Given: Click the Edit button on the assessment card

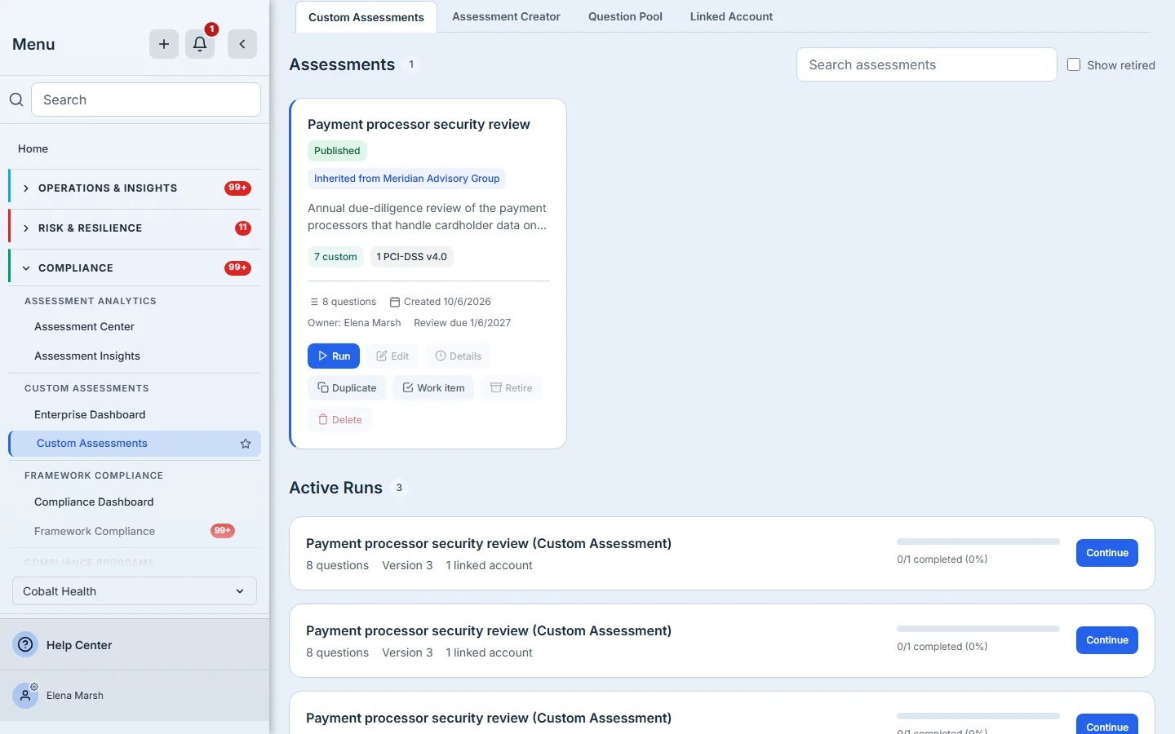Looking at the screenshot, I should [392, 356].
